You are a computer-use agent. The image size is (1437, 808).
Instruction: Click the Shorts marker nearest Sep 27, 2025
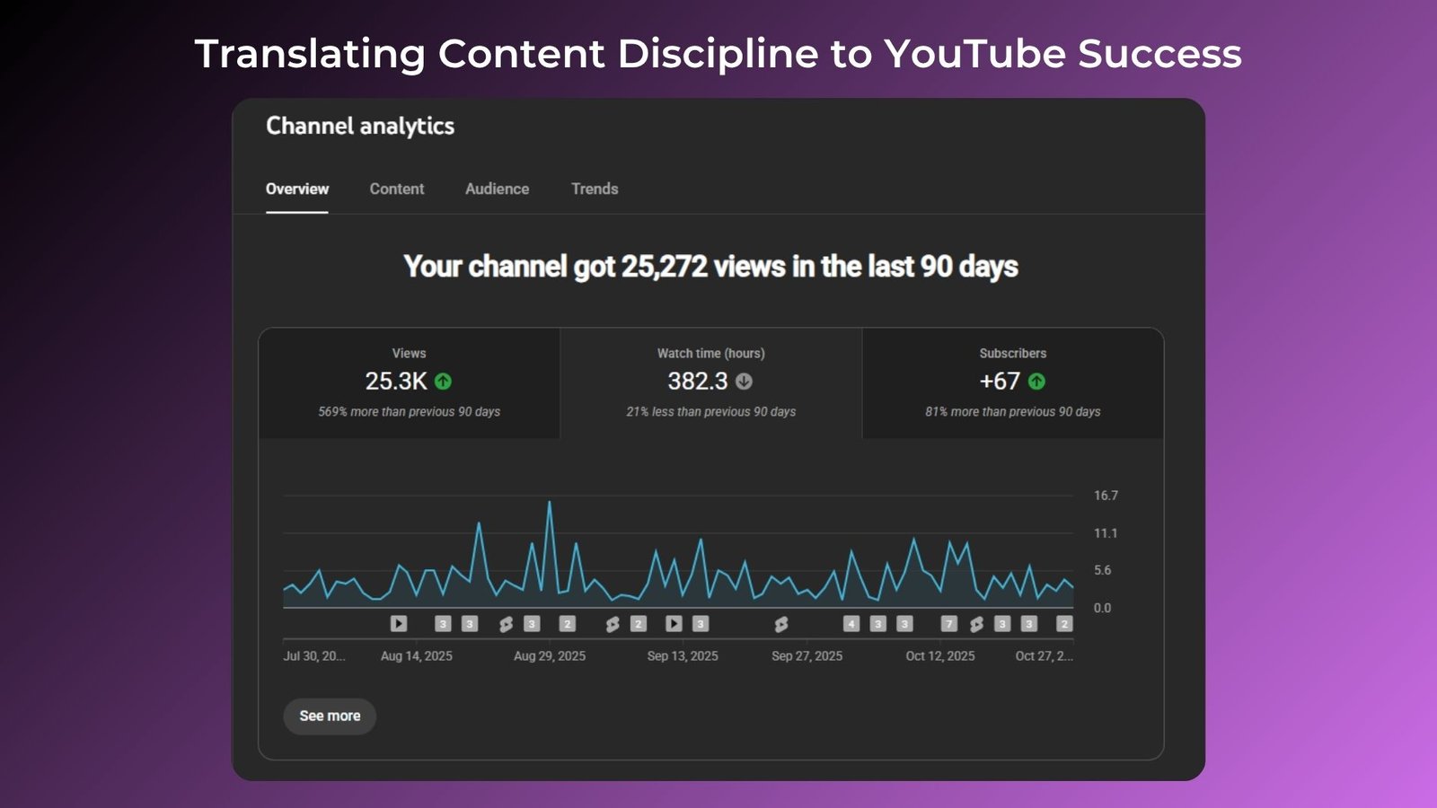781,624
